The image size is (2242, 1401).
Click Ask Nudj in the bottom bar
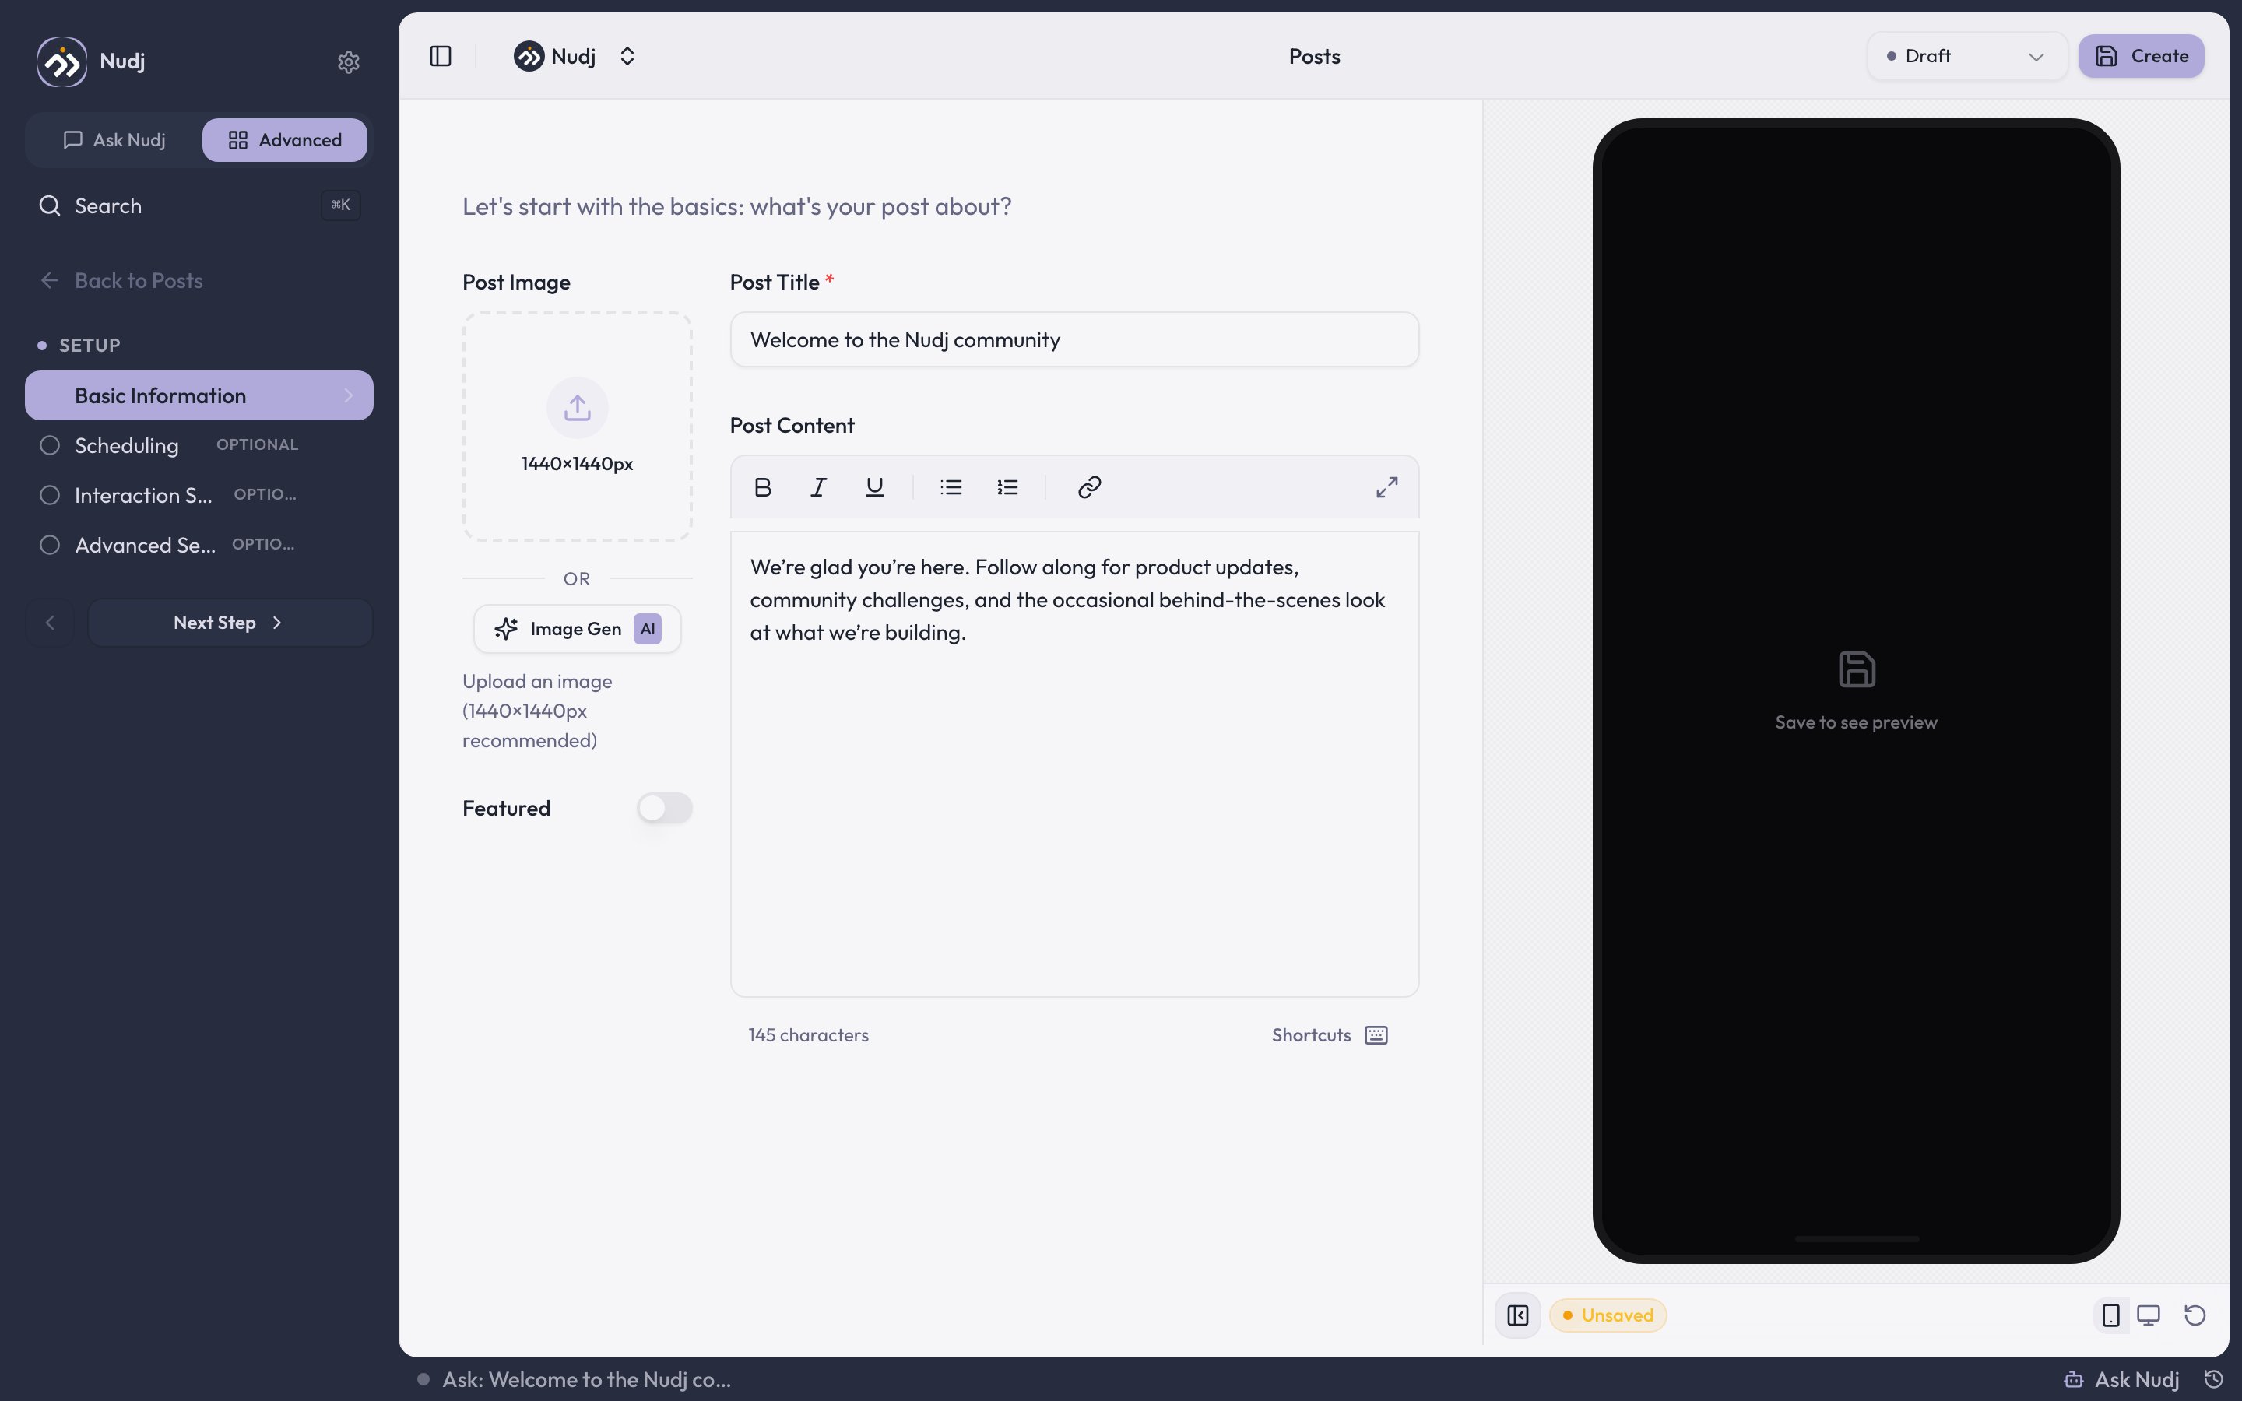pyautogui.click(x=2122, y=1380)
